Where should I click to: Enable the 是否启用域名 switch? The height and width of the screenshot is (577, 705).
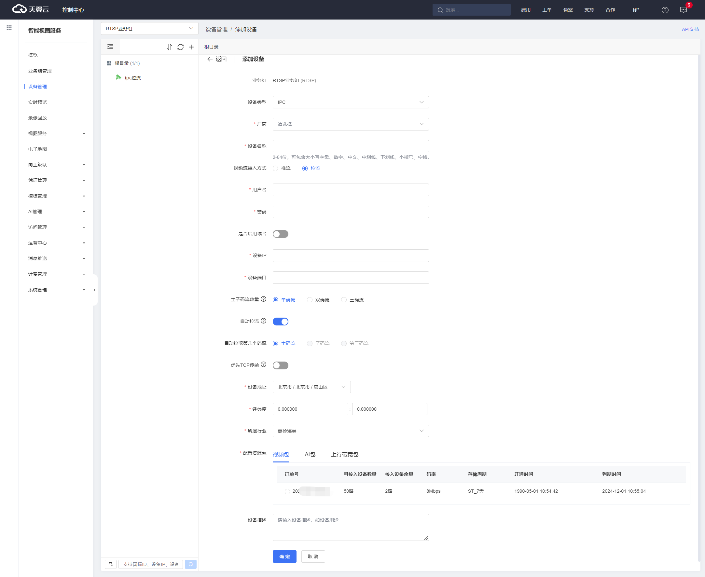280,234
